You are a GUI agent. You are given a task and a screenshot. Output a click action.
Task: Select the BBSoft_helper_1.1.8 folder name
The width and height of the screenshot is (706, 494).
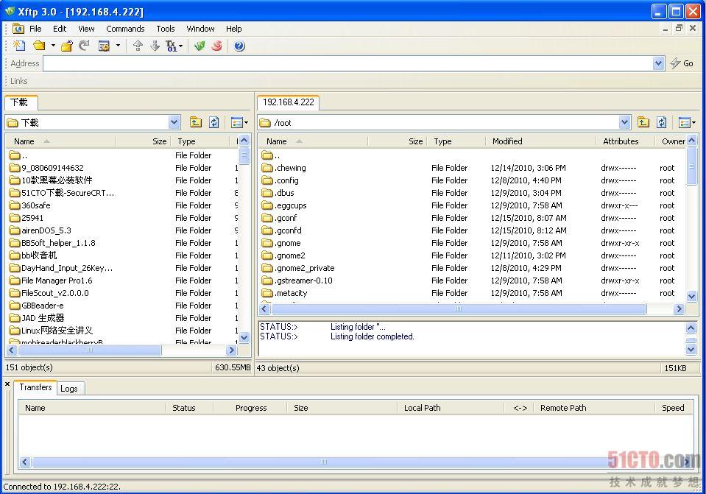pos(59,243)
